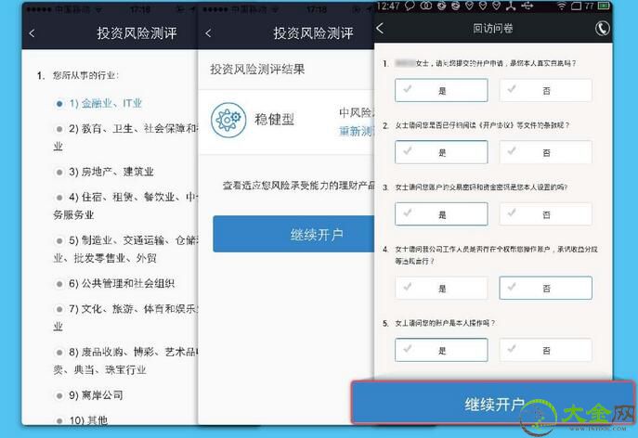Select option 8) 废品收购、博彩
This screenshot has height=438, width=638.
[x=125, y=361]
